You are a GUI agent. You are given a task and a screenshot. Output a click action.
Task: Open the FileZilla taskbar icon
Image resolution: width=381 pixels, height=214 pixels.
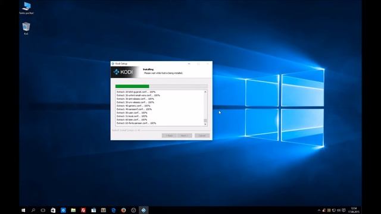(83, 210)
